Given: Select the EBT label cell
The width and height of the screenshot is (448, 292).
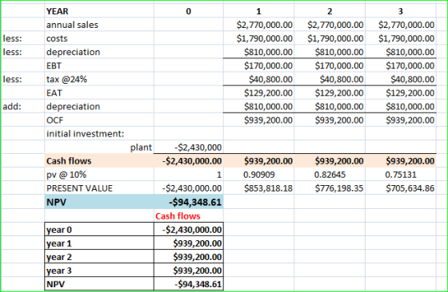Looking at the screenshot, I should tap(99, 65).
